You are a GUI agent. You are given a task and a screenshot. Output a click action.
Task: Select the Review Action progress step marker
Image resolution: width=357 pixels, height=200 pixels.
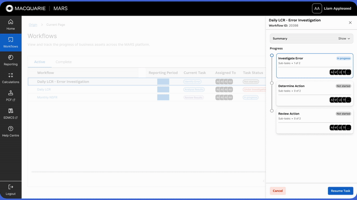tap(272, 111)
